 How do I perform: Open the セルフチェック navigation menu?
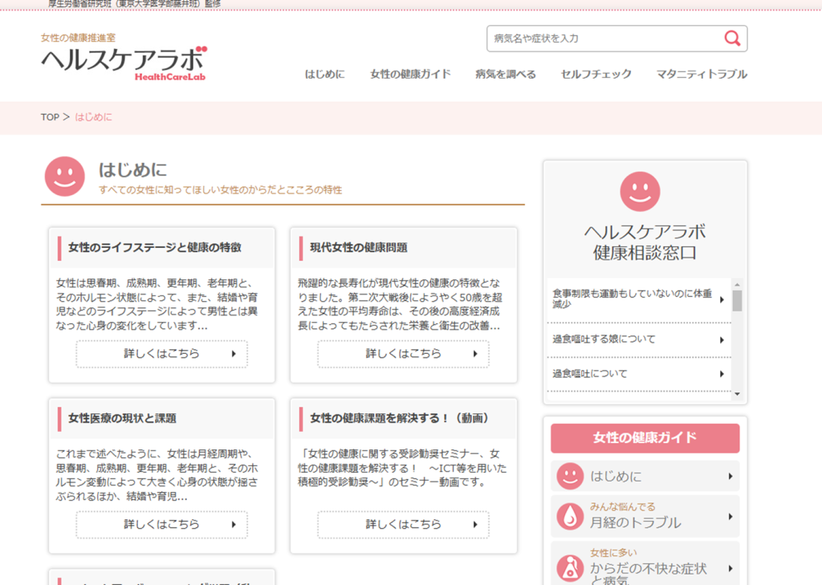point(596,74)
